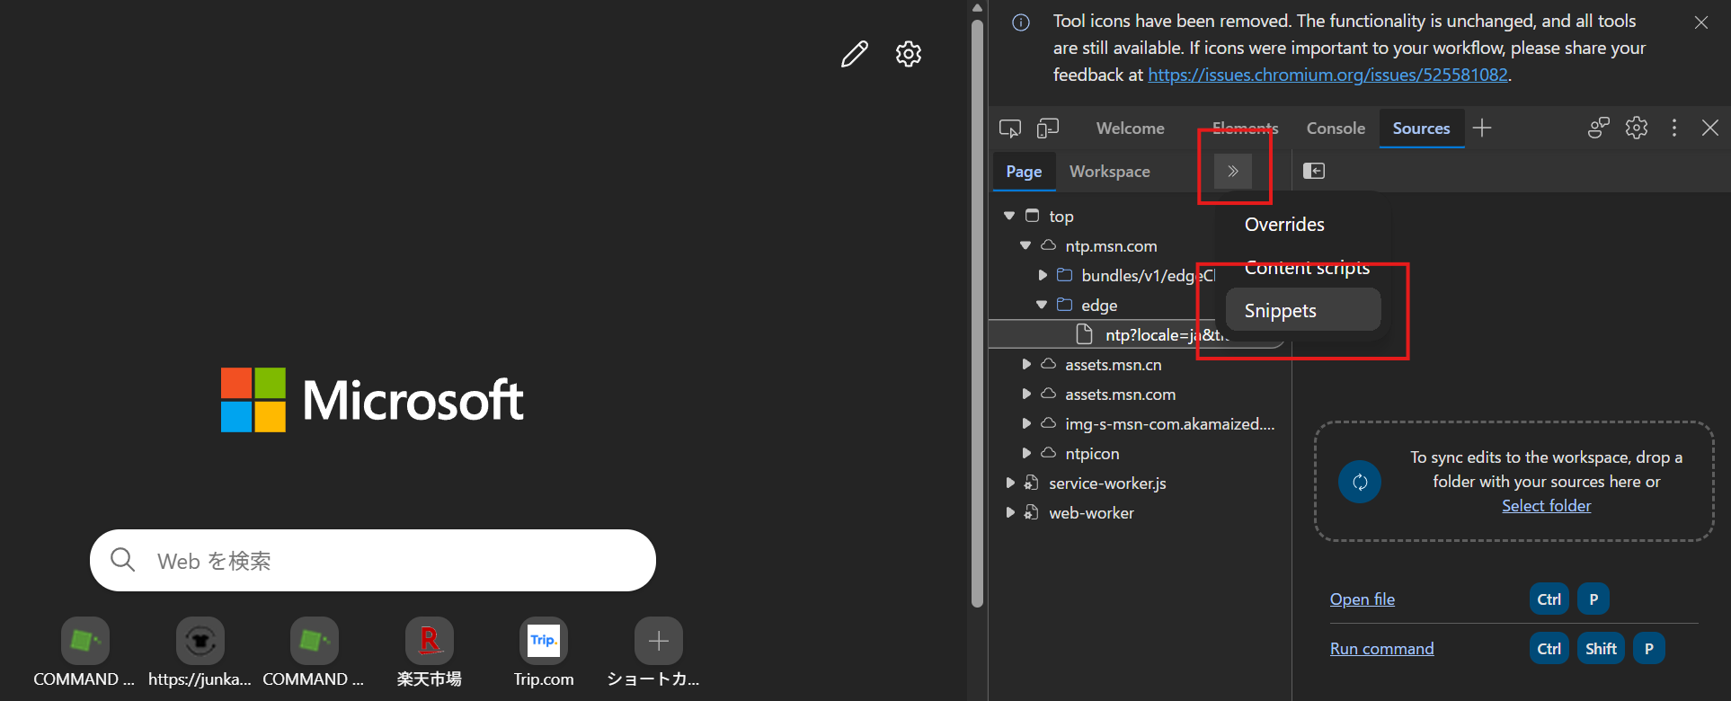The height and width of the screenshot is (701, 1731).
Task: Expand the bundles/v1 folder
Action: click(1043, 275)
